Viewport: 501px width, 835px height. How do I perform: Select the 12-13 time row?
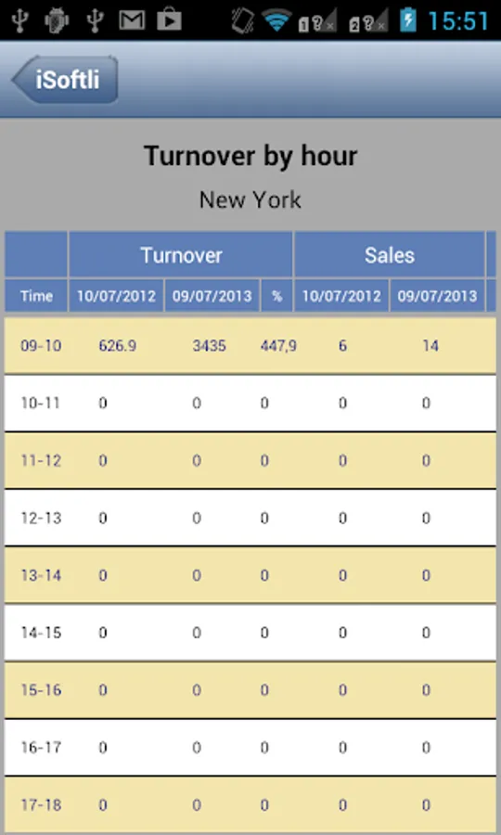tap(250, 518)
